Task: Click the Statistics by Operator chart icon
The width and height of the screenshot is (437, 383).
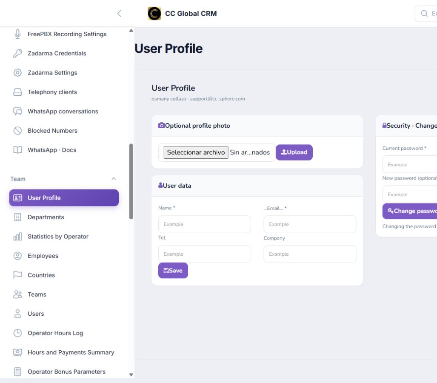Action: 17,237
